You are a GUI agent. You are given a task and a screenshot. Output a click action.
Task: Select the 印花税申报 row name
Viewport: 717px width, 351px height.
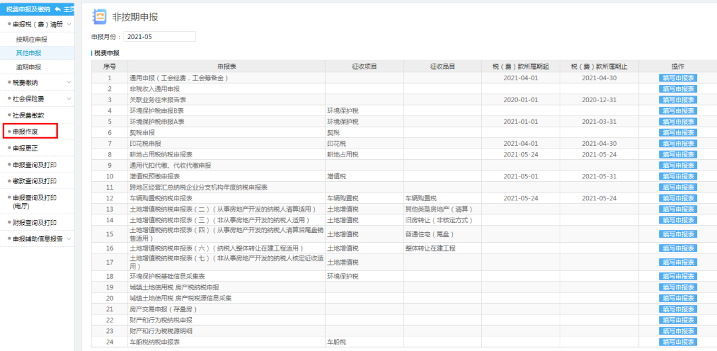(145, 143)
